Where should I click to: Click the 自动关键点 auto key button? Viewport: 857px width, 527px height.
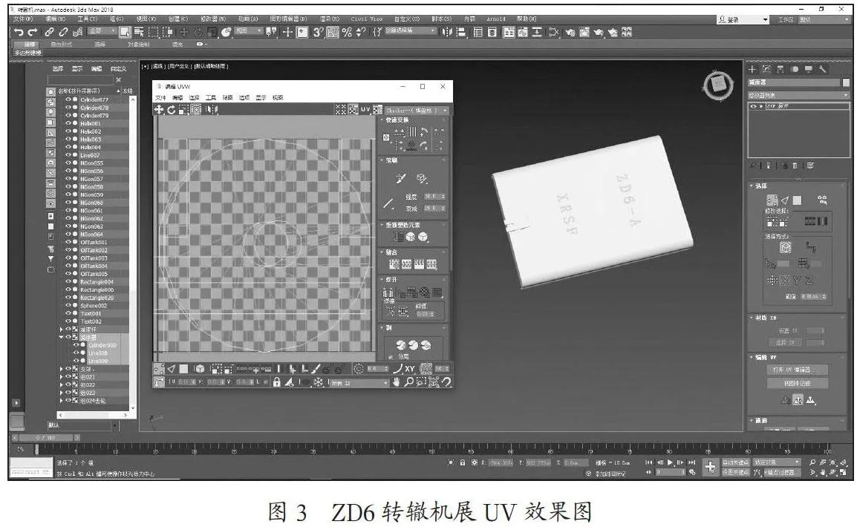tap(736, 462)
